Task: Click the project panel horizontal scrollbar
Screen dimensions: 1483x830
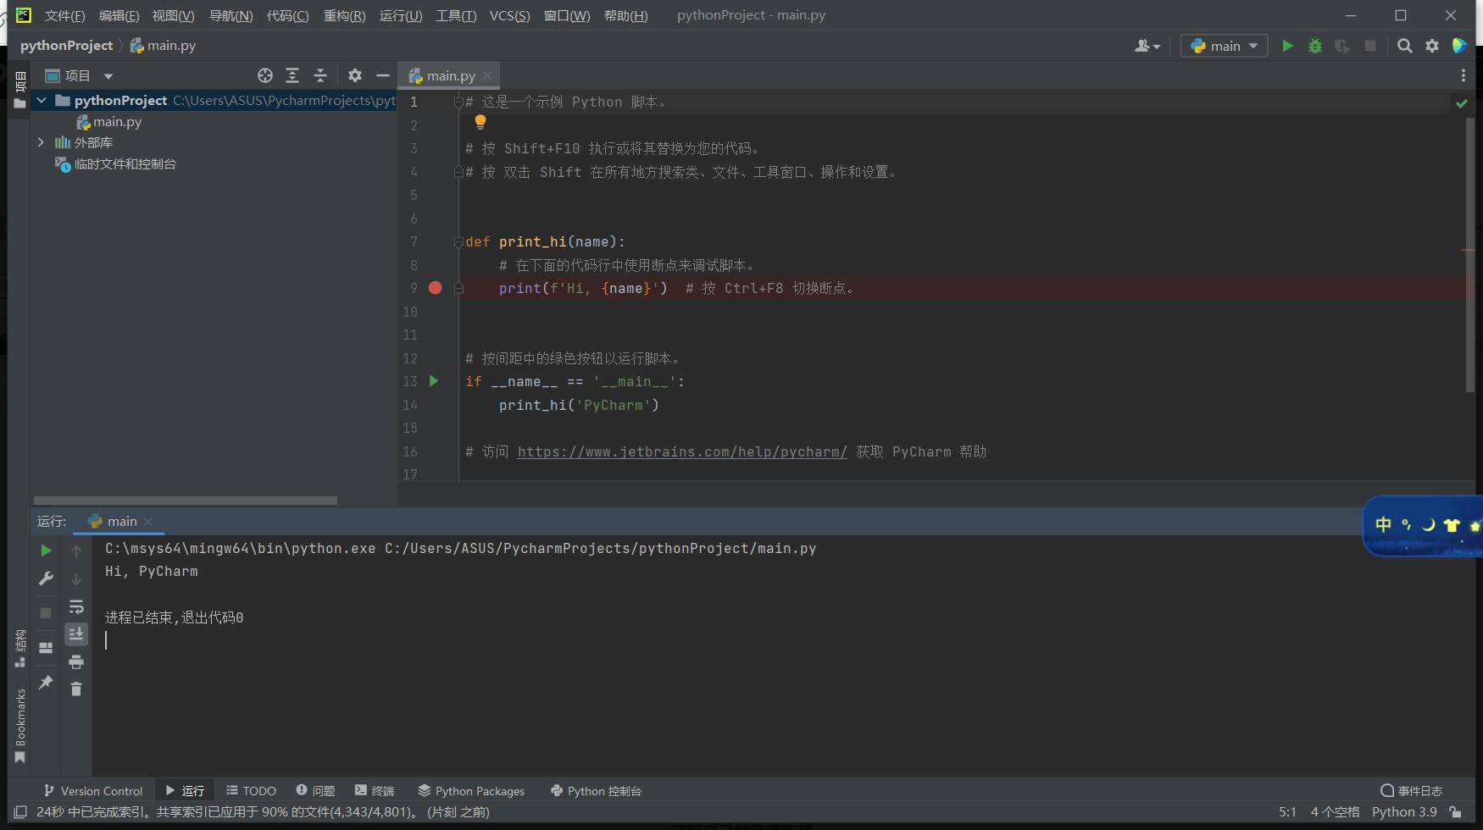Action: [x=186, y=501]
